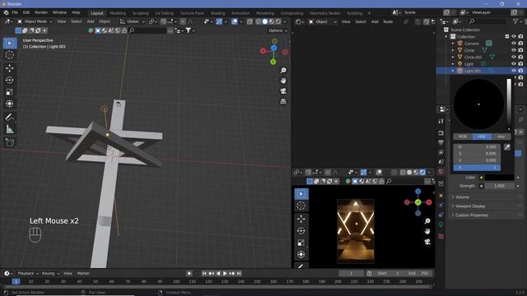Screen dimensions: 527x296
Task: Open the Object Mode dropdown
Action: pos(35,21)
